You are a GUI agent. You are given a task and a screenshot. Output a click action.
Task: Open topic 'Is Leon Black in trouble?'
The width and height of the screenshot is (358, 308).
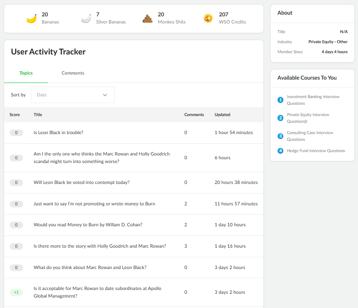(58, 132)
